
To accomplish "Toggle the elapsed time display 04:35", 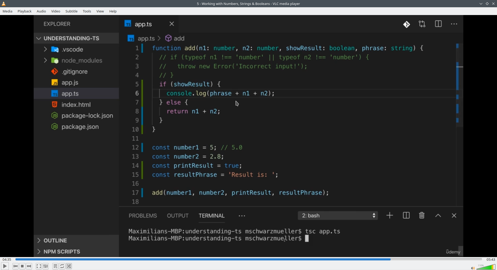I will [7, 259].
